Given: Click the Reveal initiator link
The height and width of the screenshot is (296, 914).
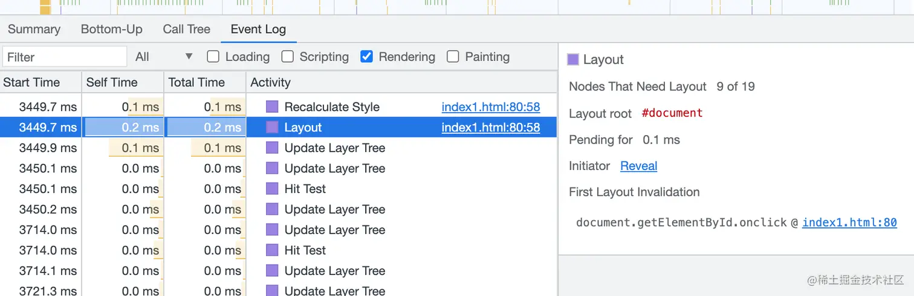Looking at the screenshot, I should coord(638,166).
